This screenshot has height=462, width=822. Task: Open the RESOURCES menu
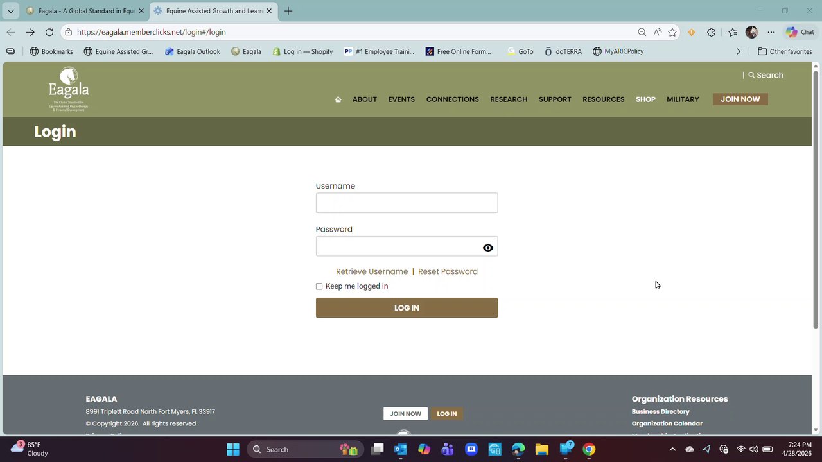coord(604,99)
